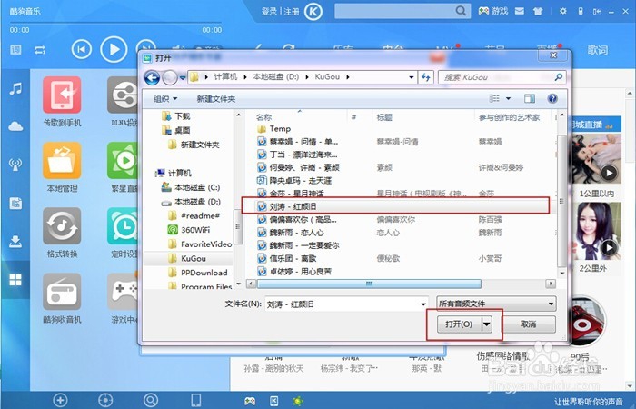Click the 搜索 KuGou search field

[x=502, y=77]
